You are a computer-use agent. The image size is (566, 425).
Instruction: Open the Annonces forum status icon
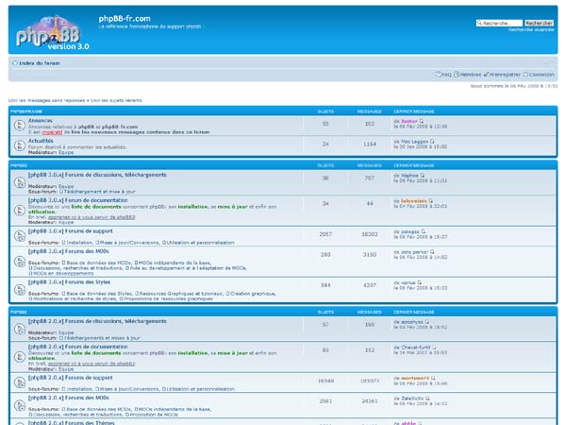point(20,126)
